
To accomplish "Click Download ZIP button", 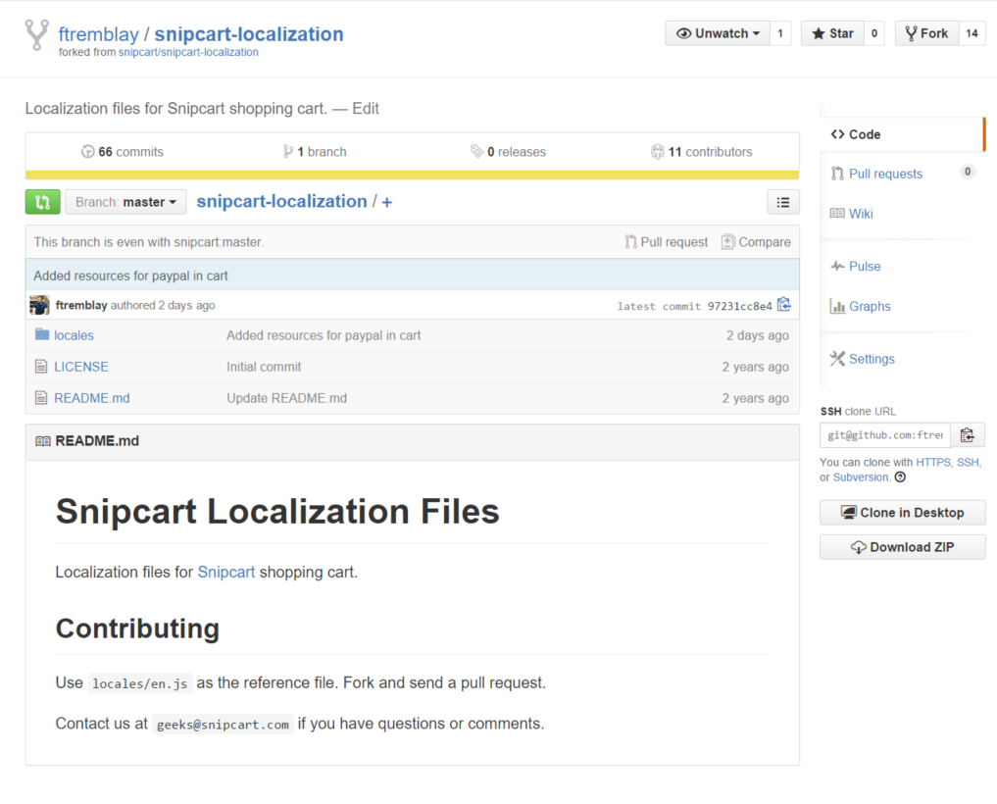I will [x=902, y=547].
